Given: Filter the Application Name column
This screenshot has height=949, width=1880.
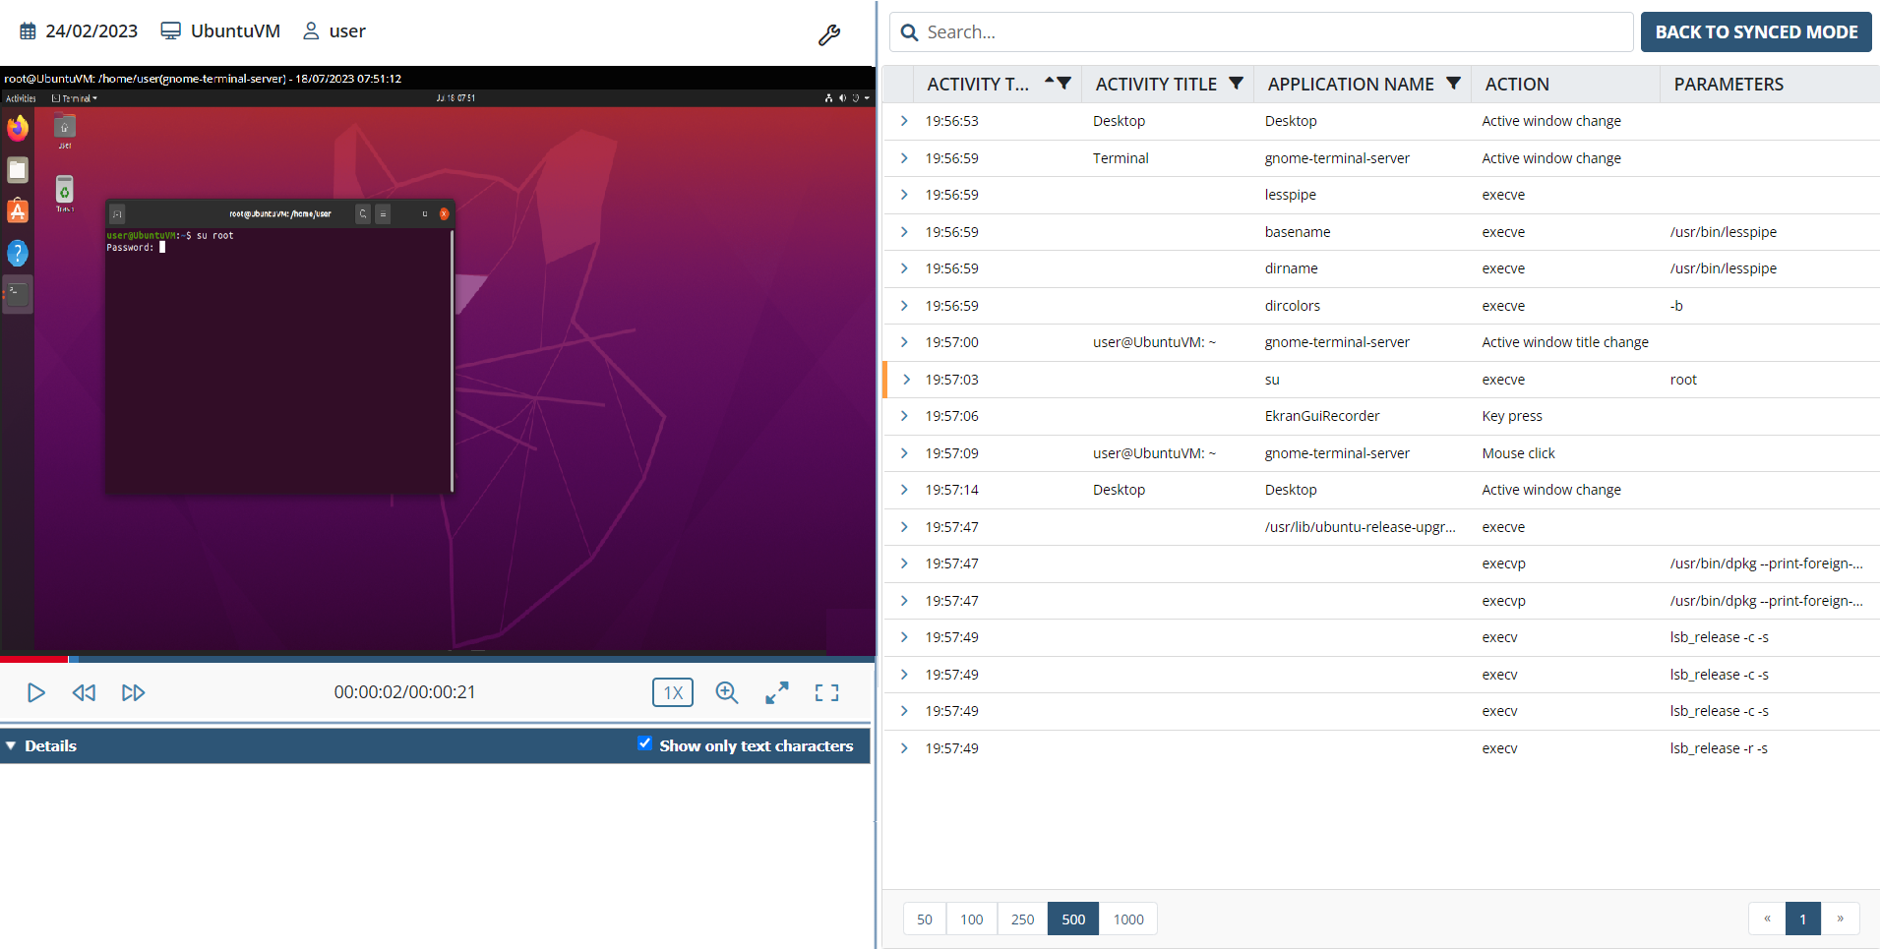Looking at the screenshot, I should coord(1453,84).
